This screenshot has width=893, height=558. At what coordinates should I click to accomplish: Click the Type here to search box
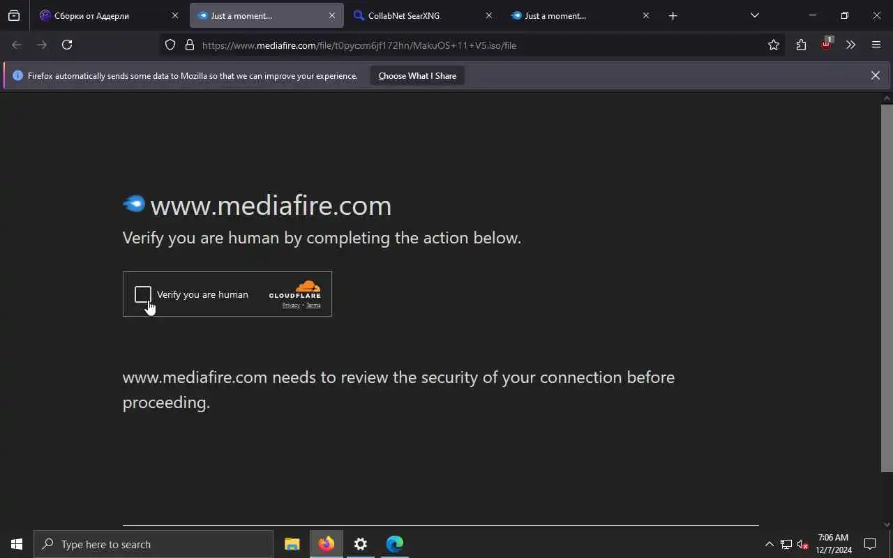coord(153,544)
